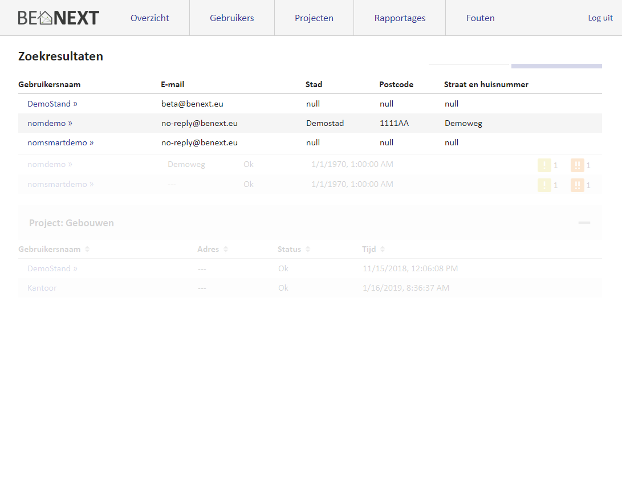Click the 1/16/2019, 8:36:37 AM time cell
622x485 pixels.
(x=406, y=288)
